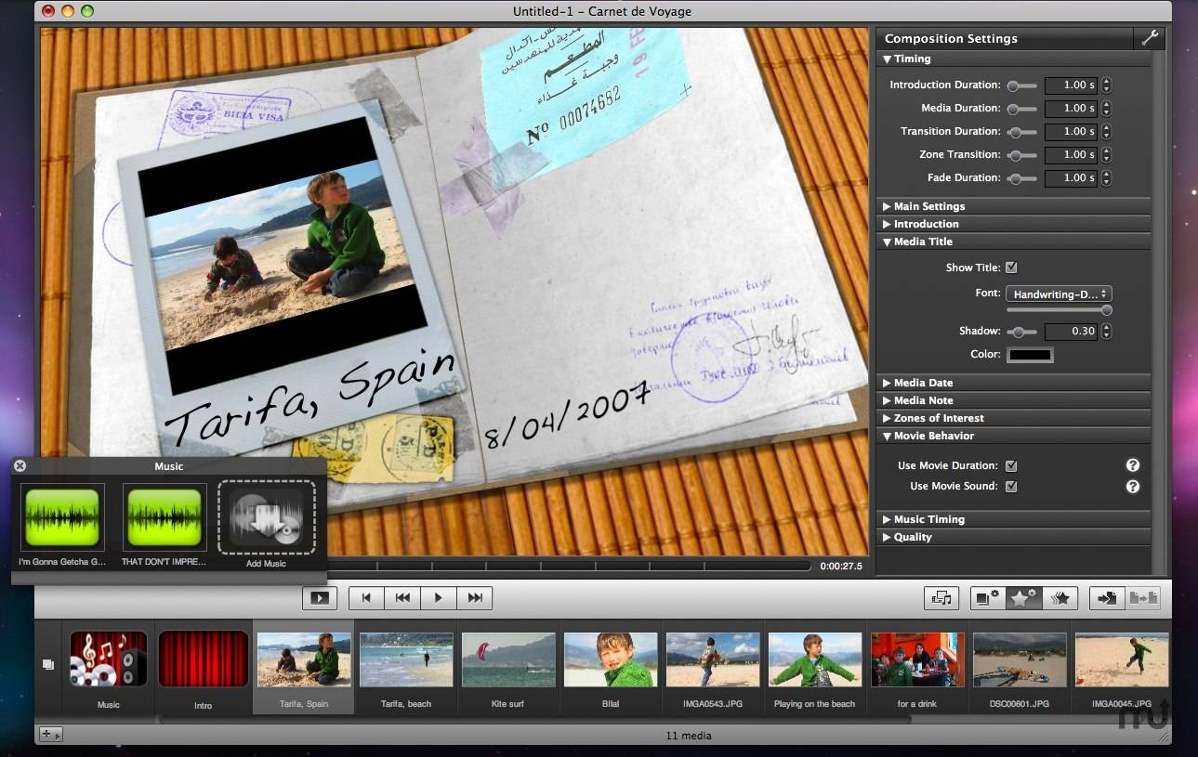Open the Handwriting font dropdown
The image size is (1198, 757).
(1059, 294)
